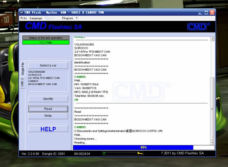
Task: Click SCIROCCO in the selected car box
Action: (x=35, y=75)
